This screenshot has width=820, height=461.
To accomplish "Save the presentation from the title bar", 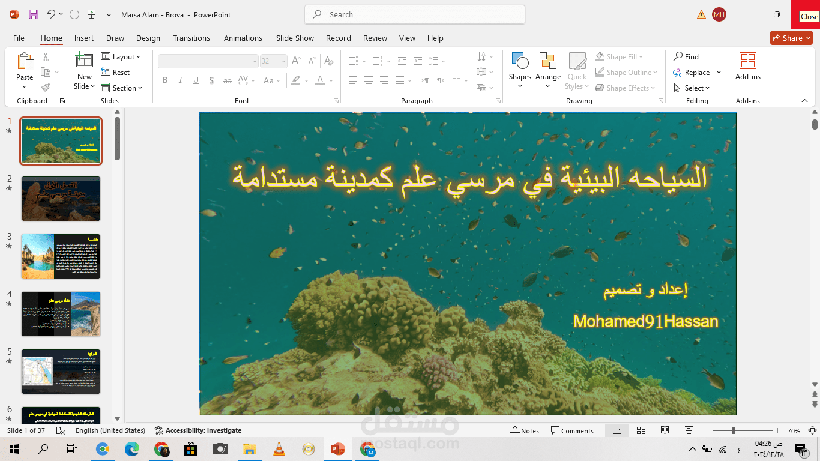I will tap(34, 14).
